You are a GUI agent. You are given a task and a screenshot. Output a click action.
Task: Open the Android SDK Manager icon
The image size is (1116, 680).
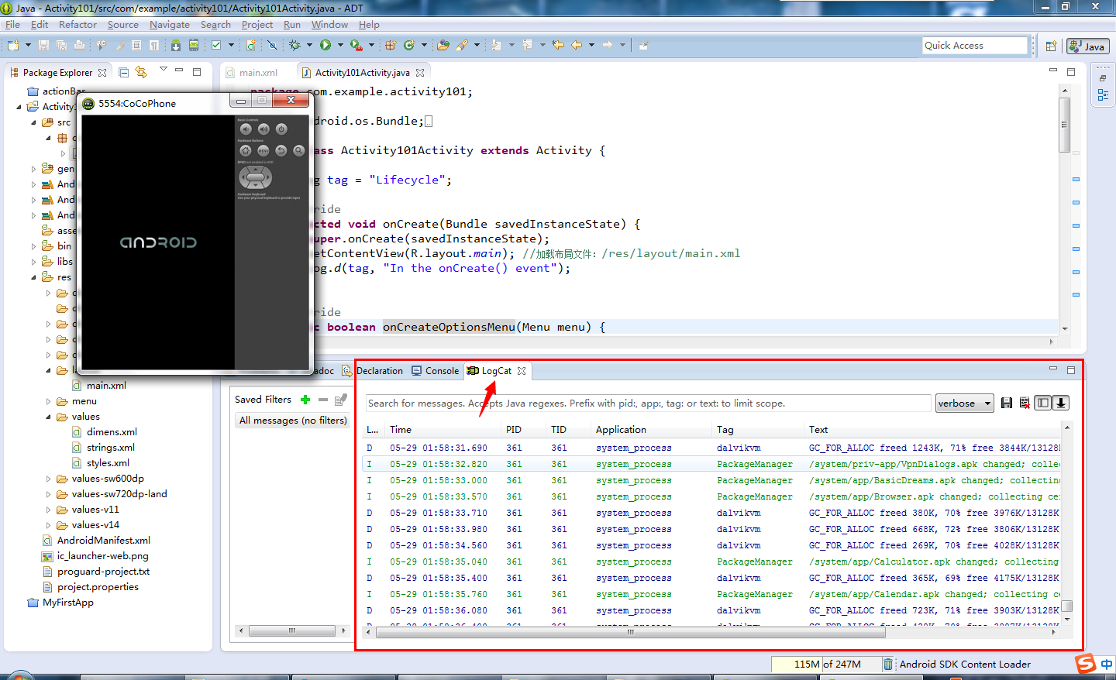[176, 45]
